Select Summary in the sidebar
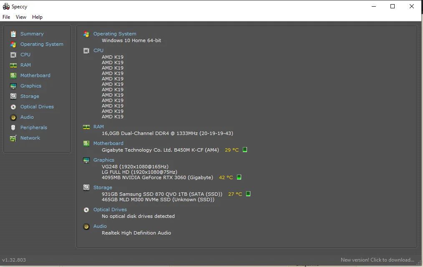The image size is (423, 267). click(32, 34)
